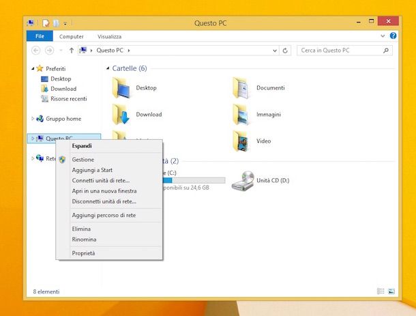This screenshot has height=316, width=416.
Task: Select the Immagini folder icon
Action: 240,115
